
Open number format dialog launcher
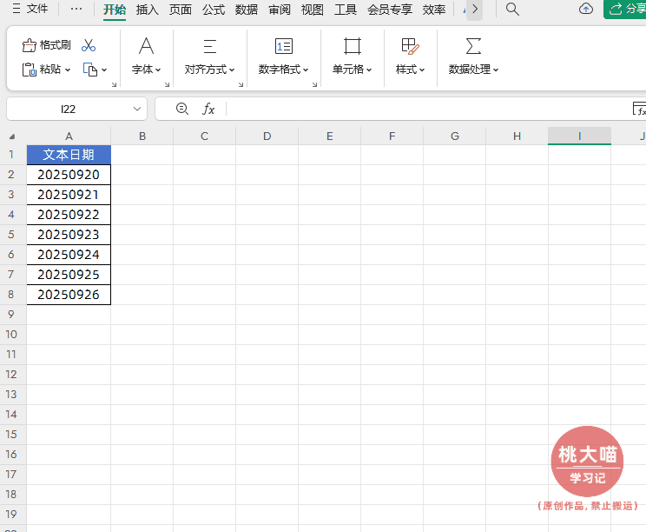point(315,84)
